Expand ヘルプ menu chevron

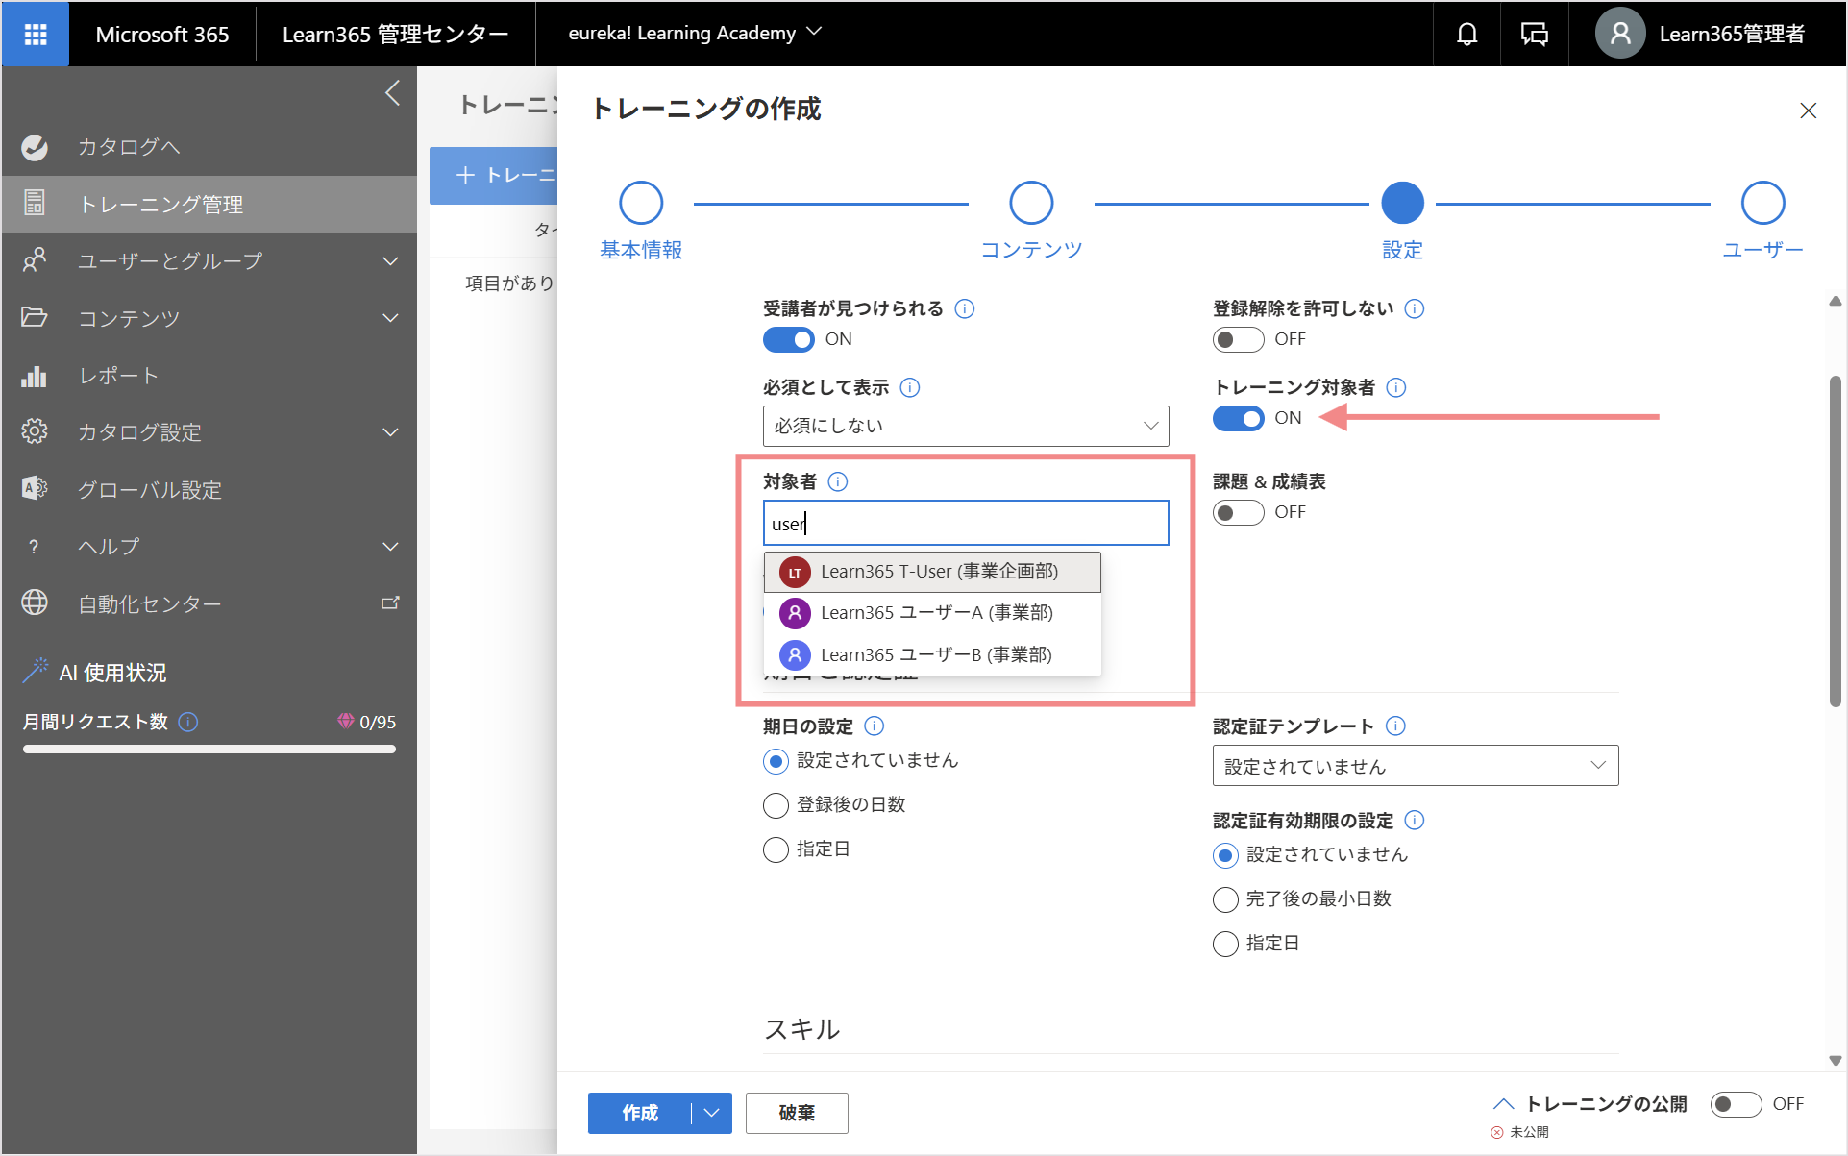(x=390, y=546)
